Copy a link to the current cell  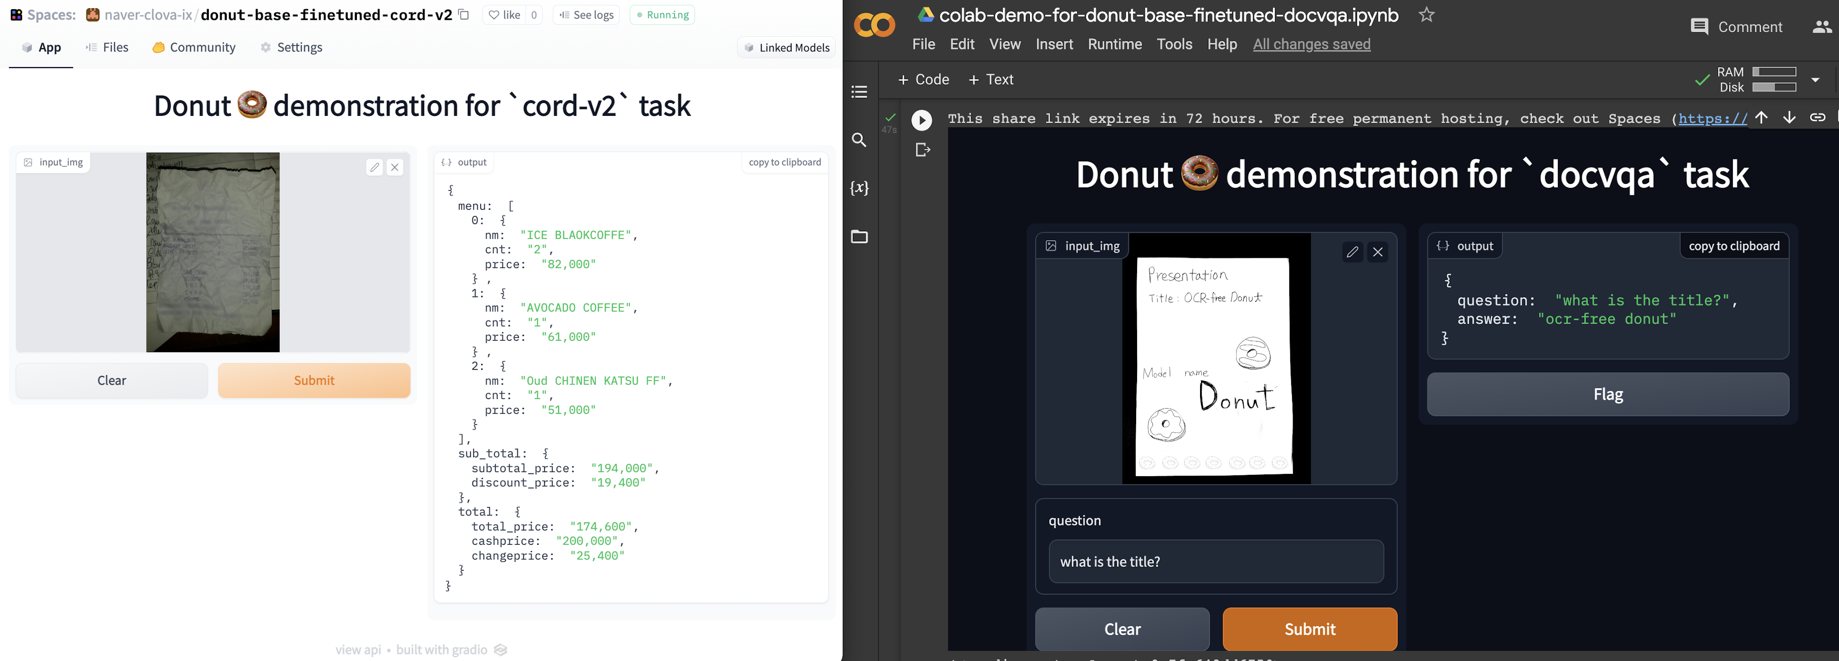pyautogui.click(x=1818, y=117)
